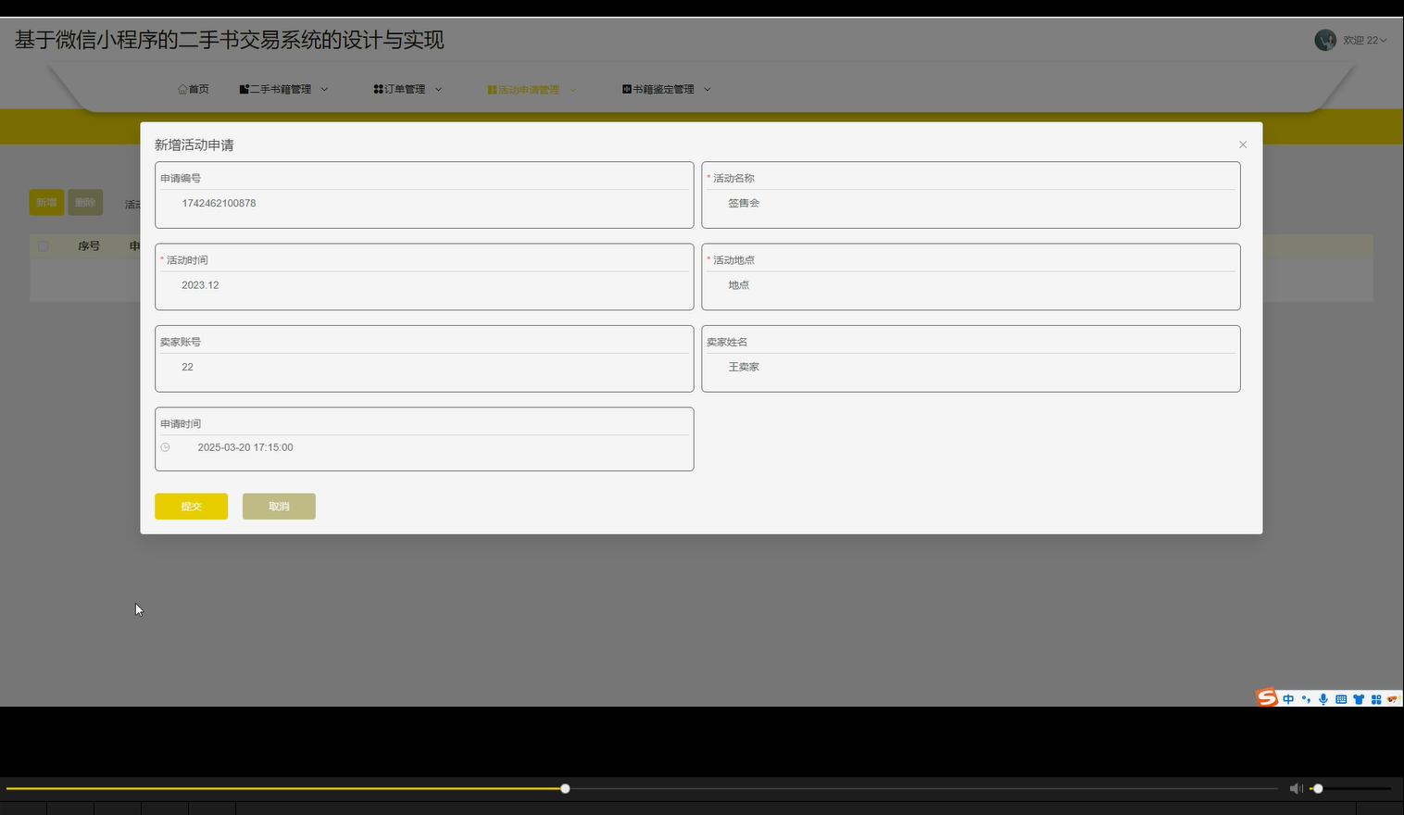Screen dimensions: 1404x815
Task: Expand the 书籍鉴定管理 submenu
Action: click(707, 89)
